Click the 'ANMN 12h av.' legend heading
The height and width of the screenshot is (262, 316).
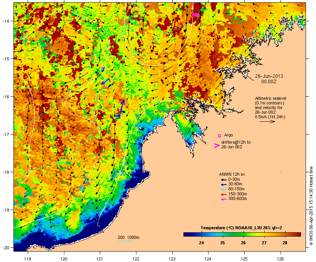[232, 174]
